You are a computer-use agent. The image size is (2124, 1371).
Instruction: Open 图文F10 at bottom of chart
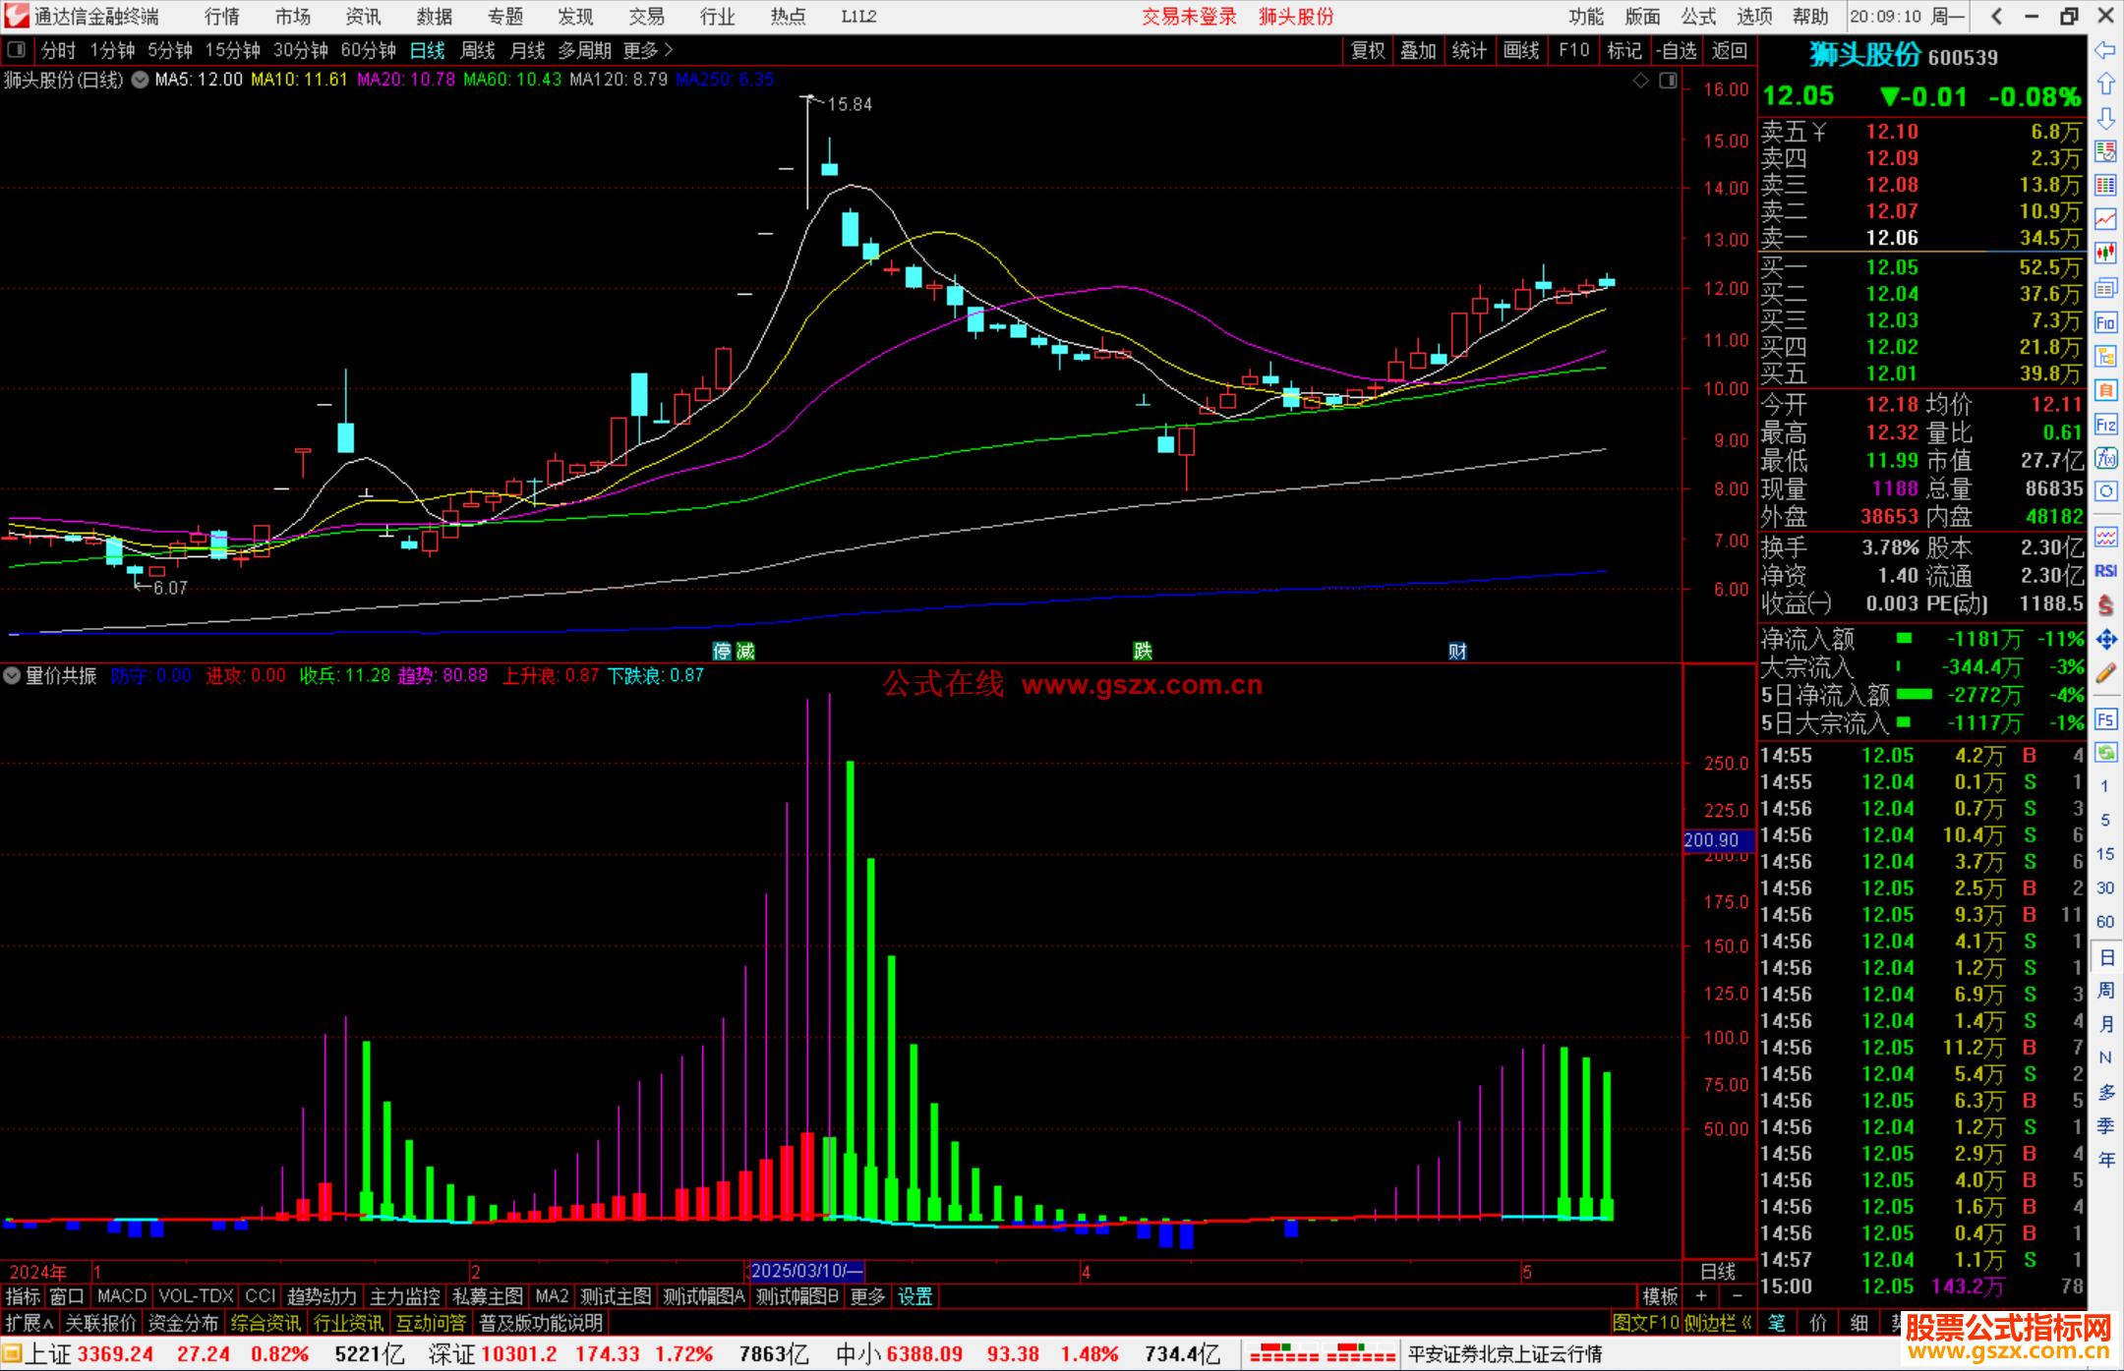[x=1645, y=1323]
